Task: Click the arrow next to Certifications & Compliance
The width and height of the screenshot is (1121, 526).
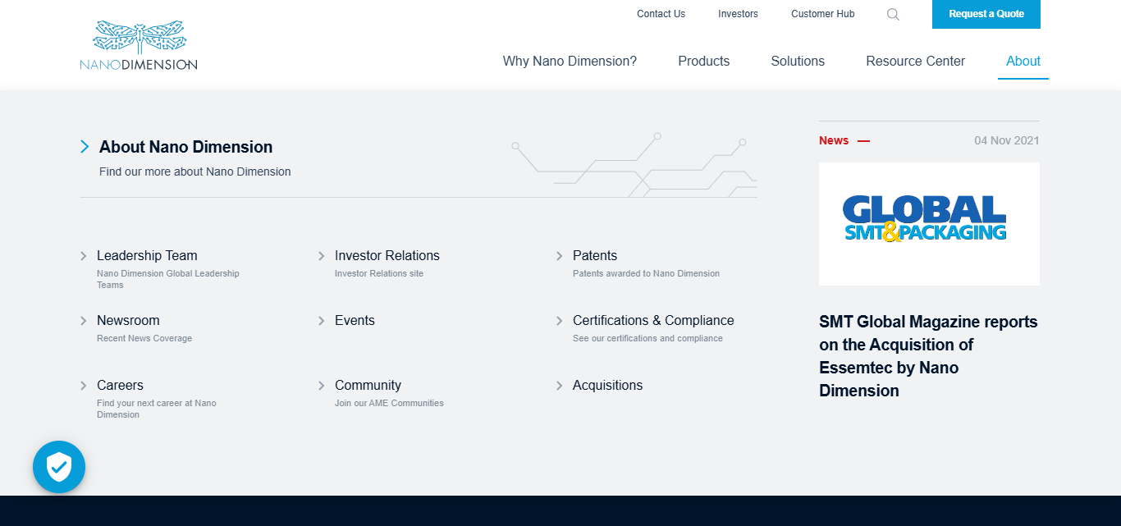Action: click(560, 321)
